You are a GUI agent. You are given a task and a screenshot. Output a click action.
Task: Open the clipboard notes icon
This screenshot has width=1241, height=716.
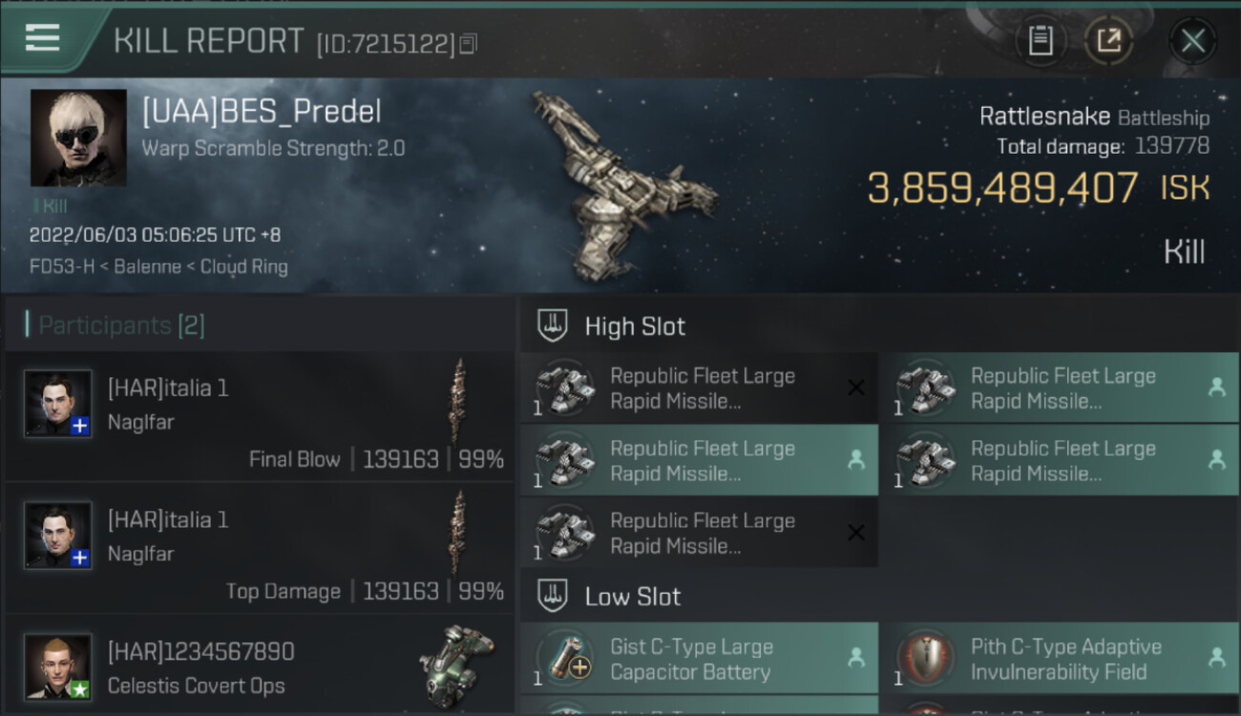coord(1041,41)
